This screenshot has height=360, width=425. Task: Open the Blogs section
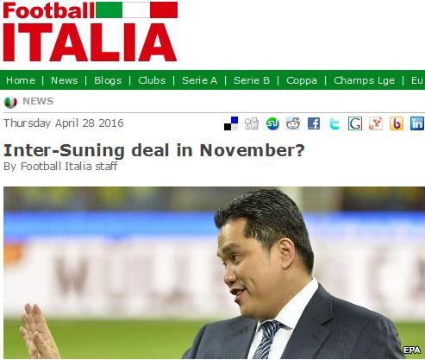108,80
